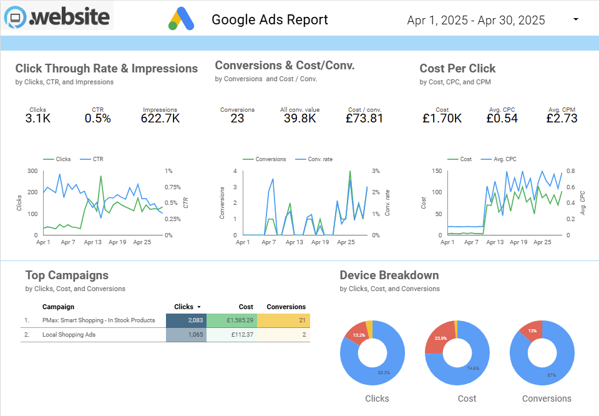This screenshot has width=599, height=416.
Task: Click the 87% slice of Conversions donut
Action: 551,375
